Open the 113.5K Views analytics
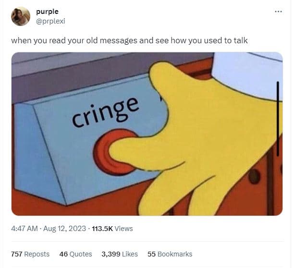Image resolution: width=295 pixels, height=268 pixels. (x=112, y=229)
